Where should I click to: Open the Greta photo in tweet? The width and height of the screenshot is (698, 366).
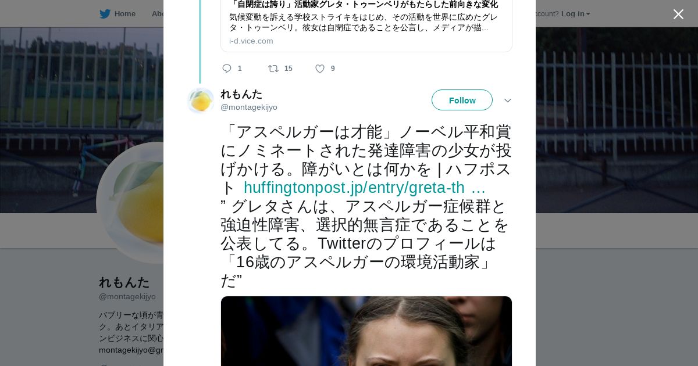(366, 331)
